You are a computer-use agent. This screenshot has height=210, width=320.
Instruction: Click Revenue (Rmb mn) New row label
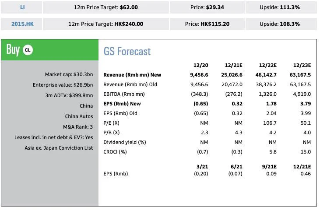[x=132, y=75]
